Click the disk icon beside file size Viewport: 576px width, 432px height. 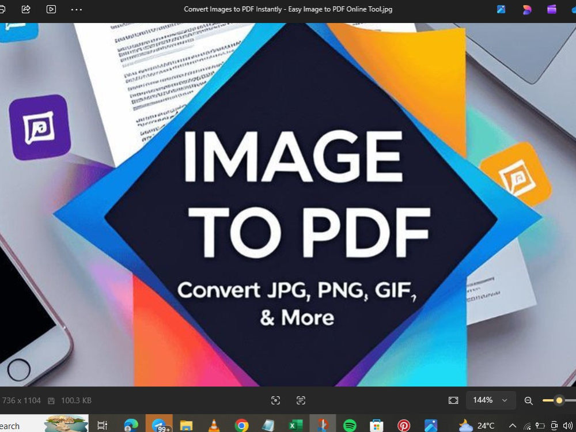click(x=51, y=401)
